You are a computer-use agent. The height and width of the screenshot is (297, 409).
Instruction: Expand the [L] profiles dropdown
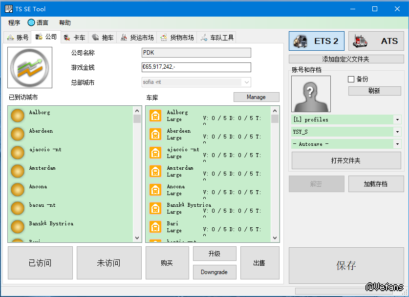[x=397, y=119]
